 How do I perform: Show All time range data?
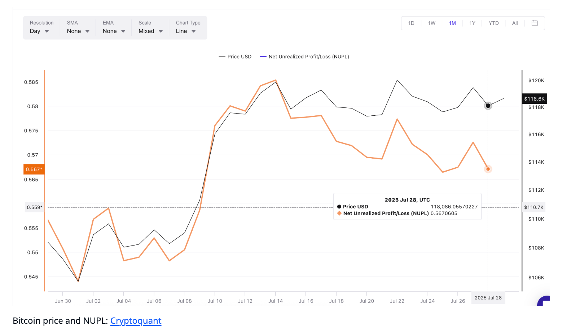click(515, 23)
